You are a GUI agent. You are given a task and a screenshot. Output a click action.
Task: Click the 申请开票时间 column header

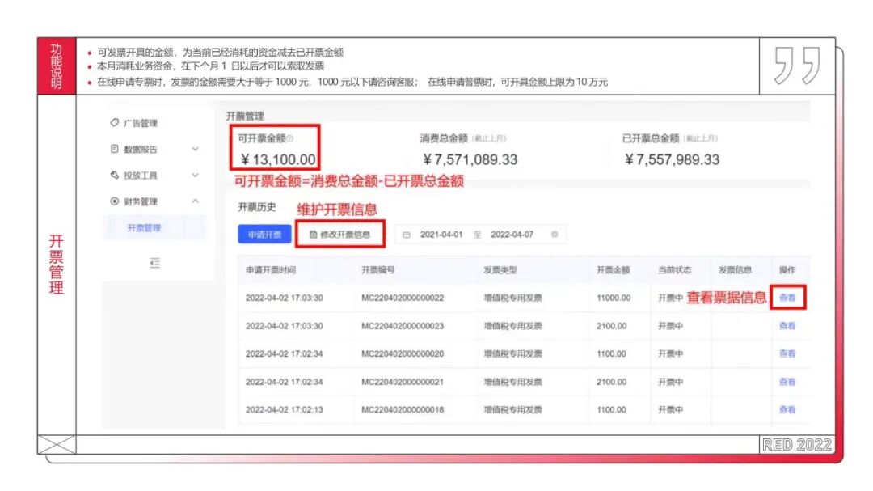click(x=271, y=269)
